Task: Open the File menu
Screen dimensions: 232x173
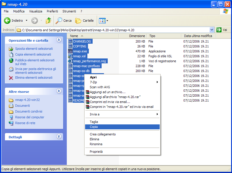Action: click(6, 11)
